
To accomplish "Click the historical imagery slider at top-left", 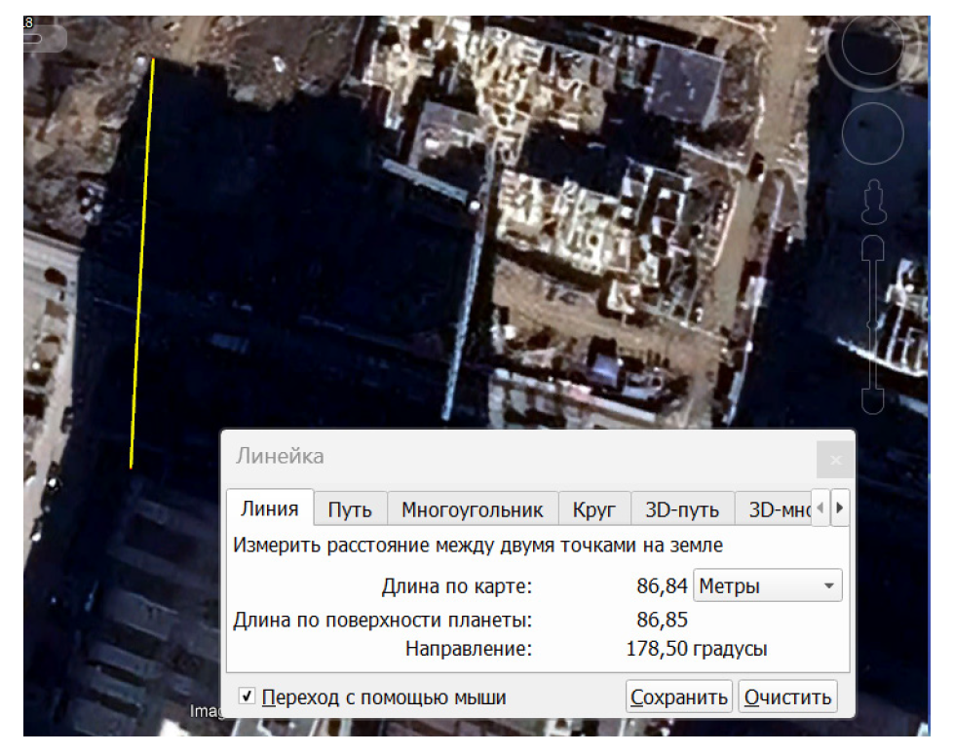I will (45, 39).
